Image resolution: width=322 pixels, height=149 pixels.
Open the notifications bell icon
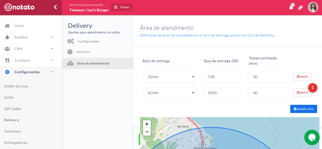[291, 8]
